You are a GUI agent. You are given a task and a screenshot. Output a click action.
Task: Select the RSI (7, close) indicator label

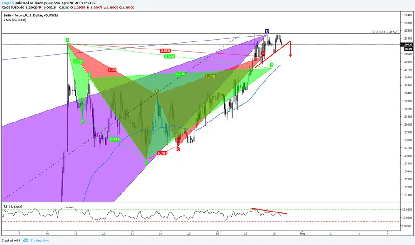click(x=13, y=206)
